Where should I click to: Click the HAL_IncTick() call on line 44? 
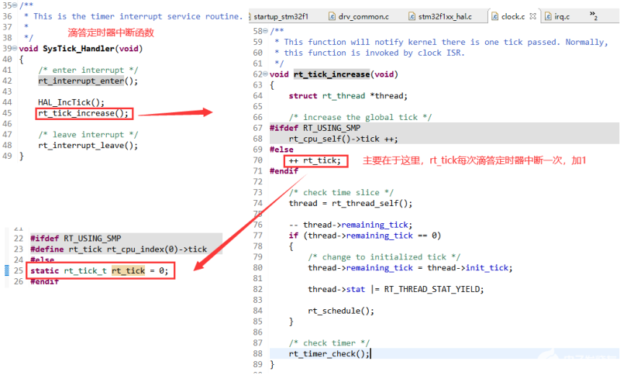click(x=71, y=102)
